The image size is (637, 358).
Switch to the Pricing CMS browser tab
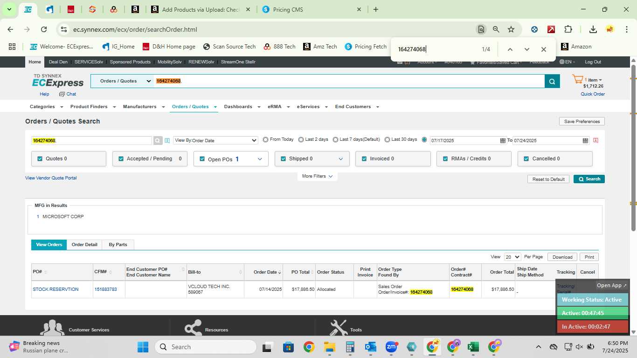click(312, 9)
